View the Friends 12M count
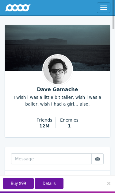The image size is (115, 193). point(44,123)
